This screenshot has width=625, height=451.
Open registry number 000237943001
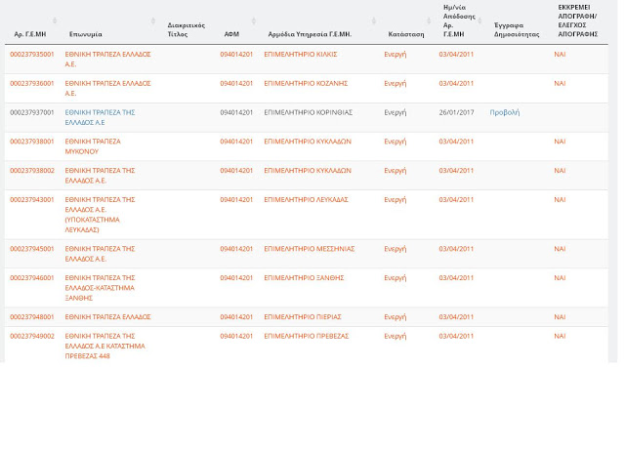coord(32,199)
